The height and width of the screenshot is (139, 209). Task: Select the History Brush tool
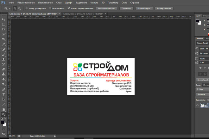coord(3,64)
